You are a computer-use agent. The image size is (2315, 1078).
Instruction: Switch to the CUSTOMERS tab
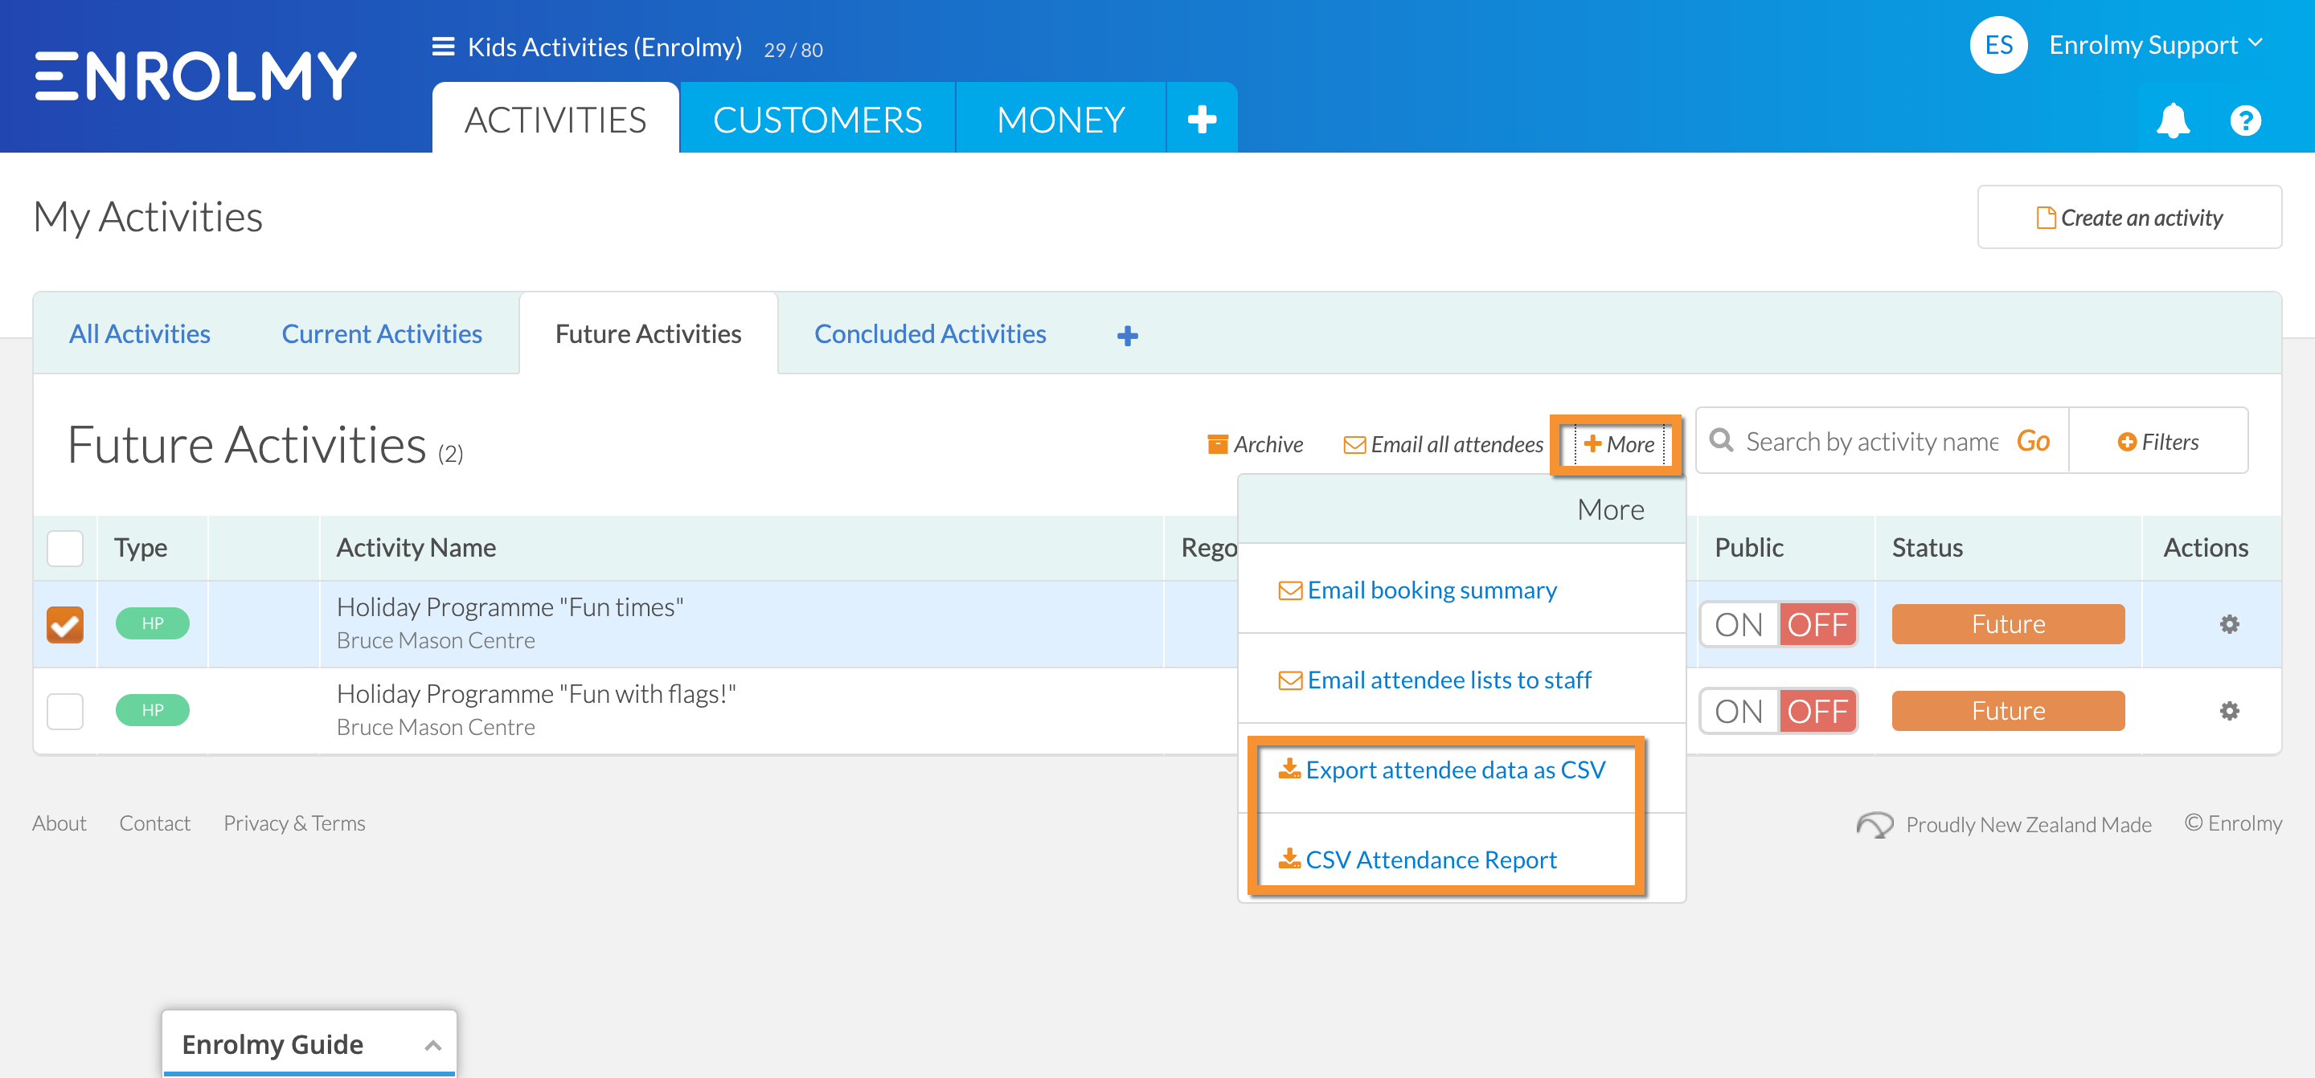point(817,119)
